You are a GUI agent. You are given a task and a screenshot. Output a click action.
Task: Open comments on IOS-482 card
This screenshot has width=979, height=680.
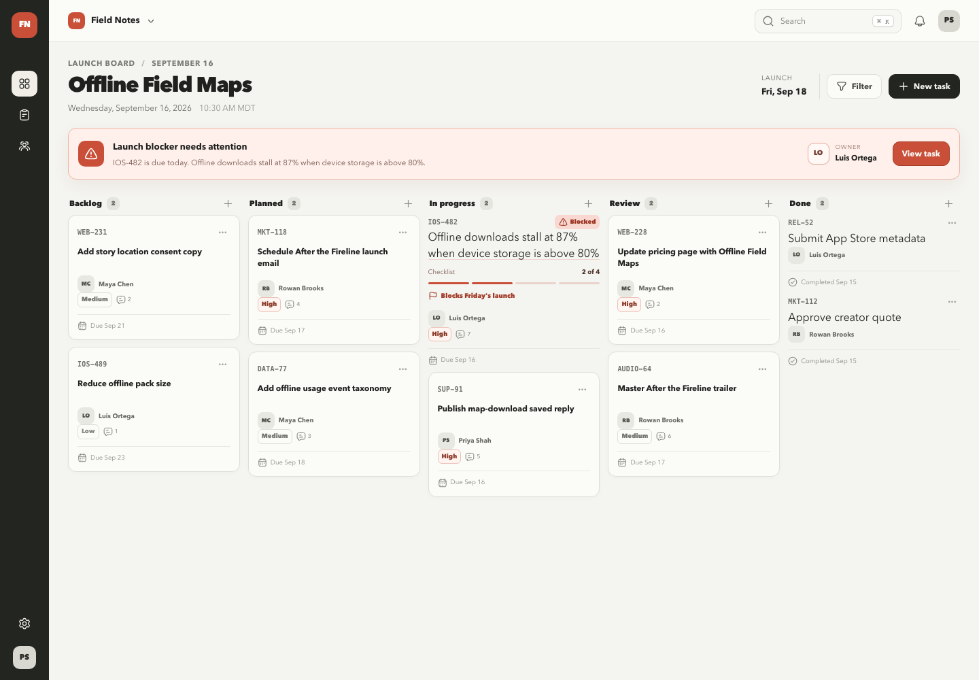(464, 334)
